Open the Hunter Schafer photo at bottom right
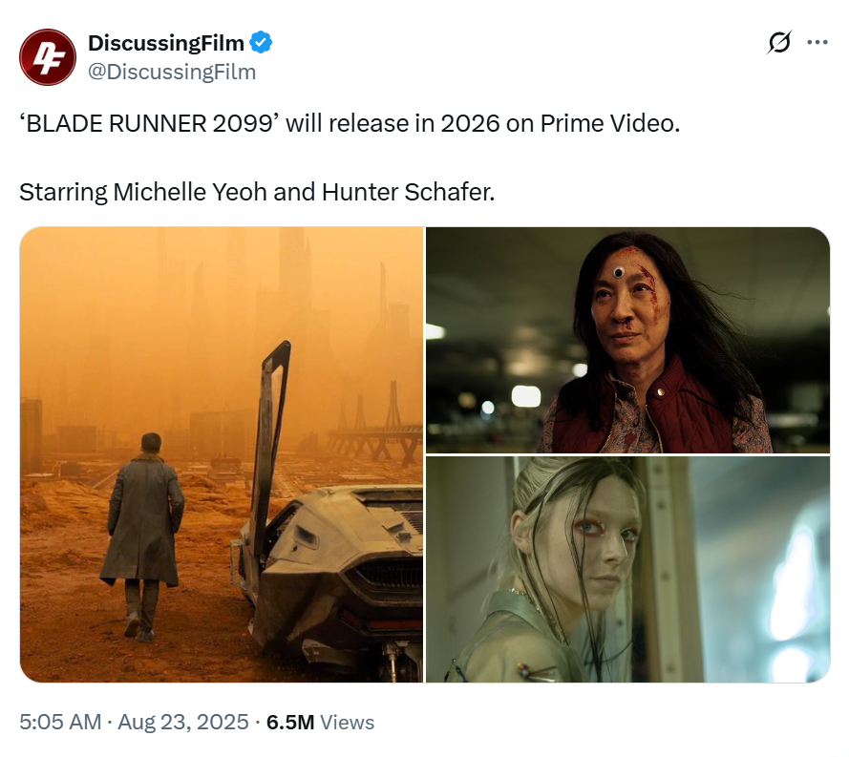This screenshot has height=757, width=849. pyautogui.click(x=628, y=570)
